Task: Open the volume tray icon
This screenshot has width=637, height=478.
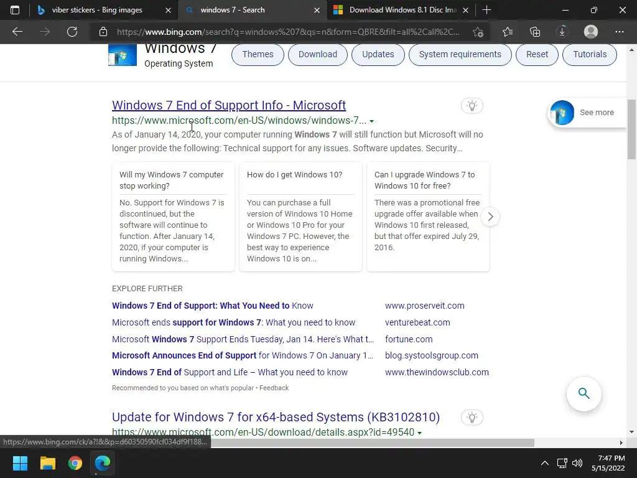Action: pos(577,463)
